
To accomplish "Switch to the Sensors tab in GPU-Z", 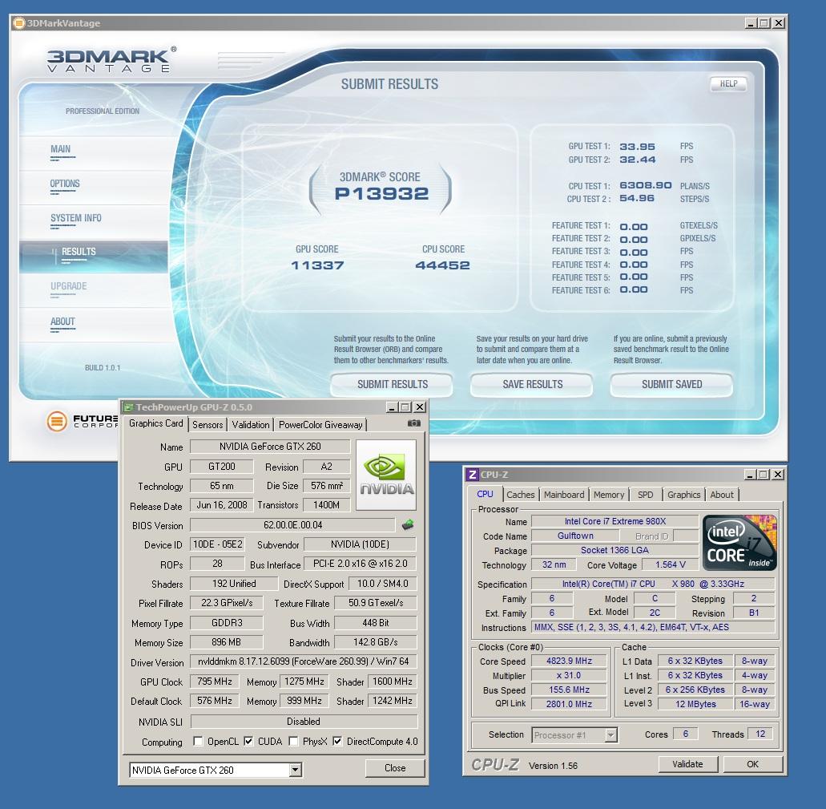I will pos(208,425).
